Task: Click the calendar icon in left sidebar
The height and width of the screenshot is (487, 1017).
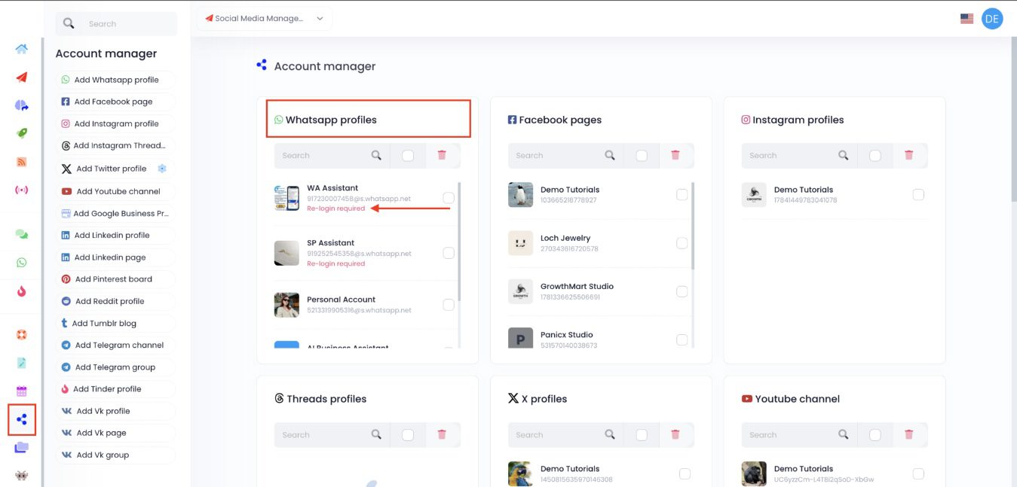Action: pos(22,391)
